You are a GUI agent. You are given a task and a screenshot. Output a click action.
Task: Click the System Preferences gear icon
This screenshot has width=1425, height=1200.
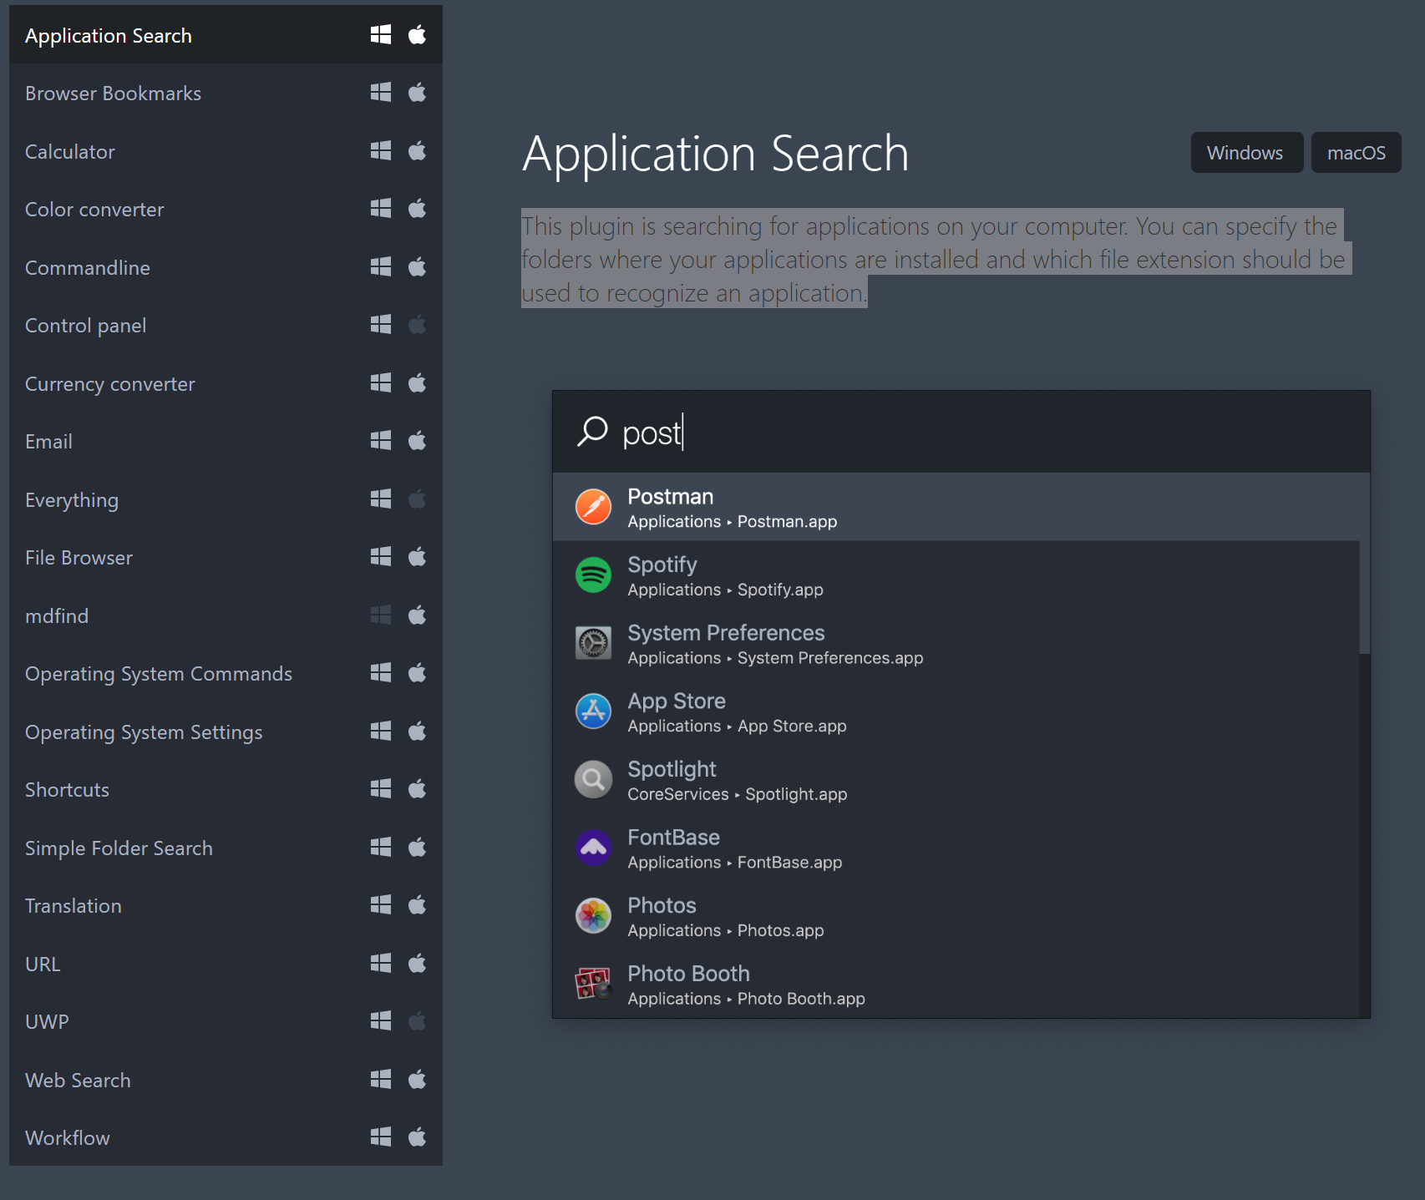(x=593, y=643)
